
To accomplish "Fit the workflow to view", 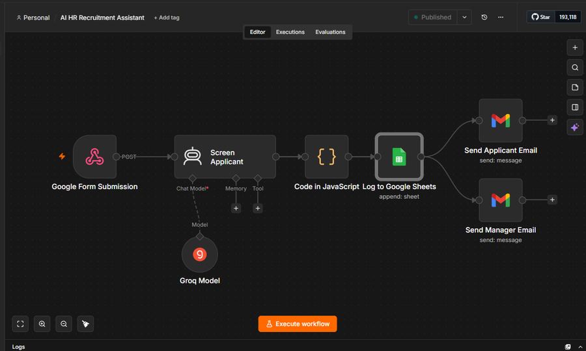I will (x=20, y=324).
